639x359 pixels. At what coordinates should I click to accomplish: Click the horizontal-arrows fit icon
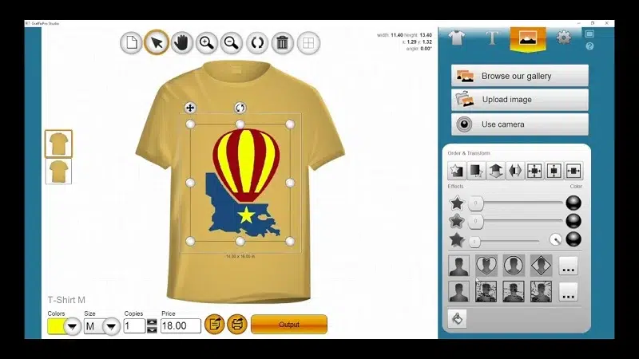pos(574,171)
